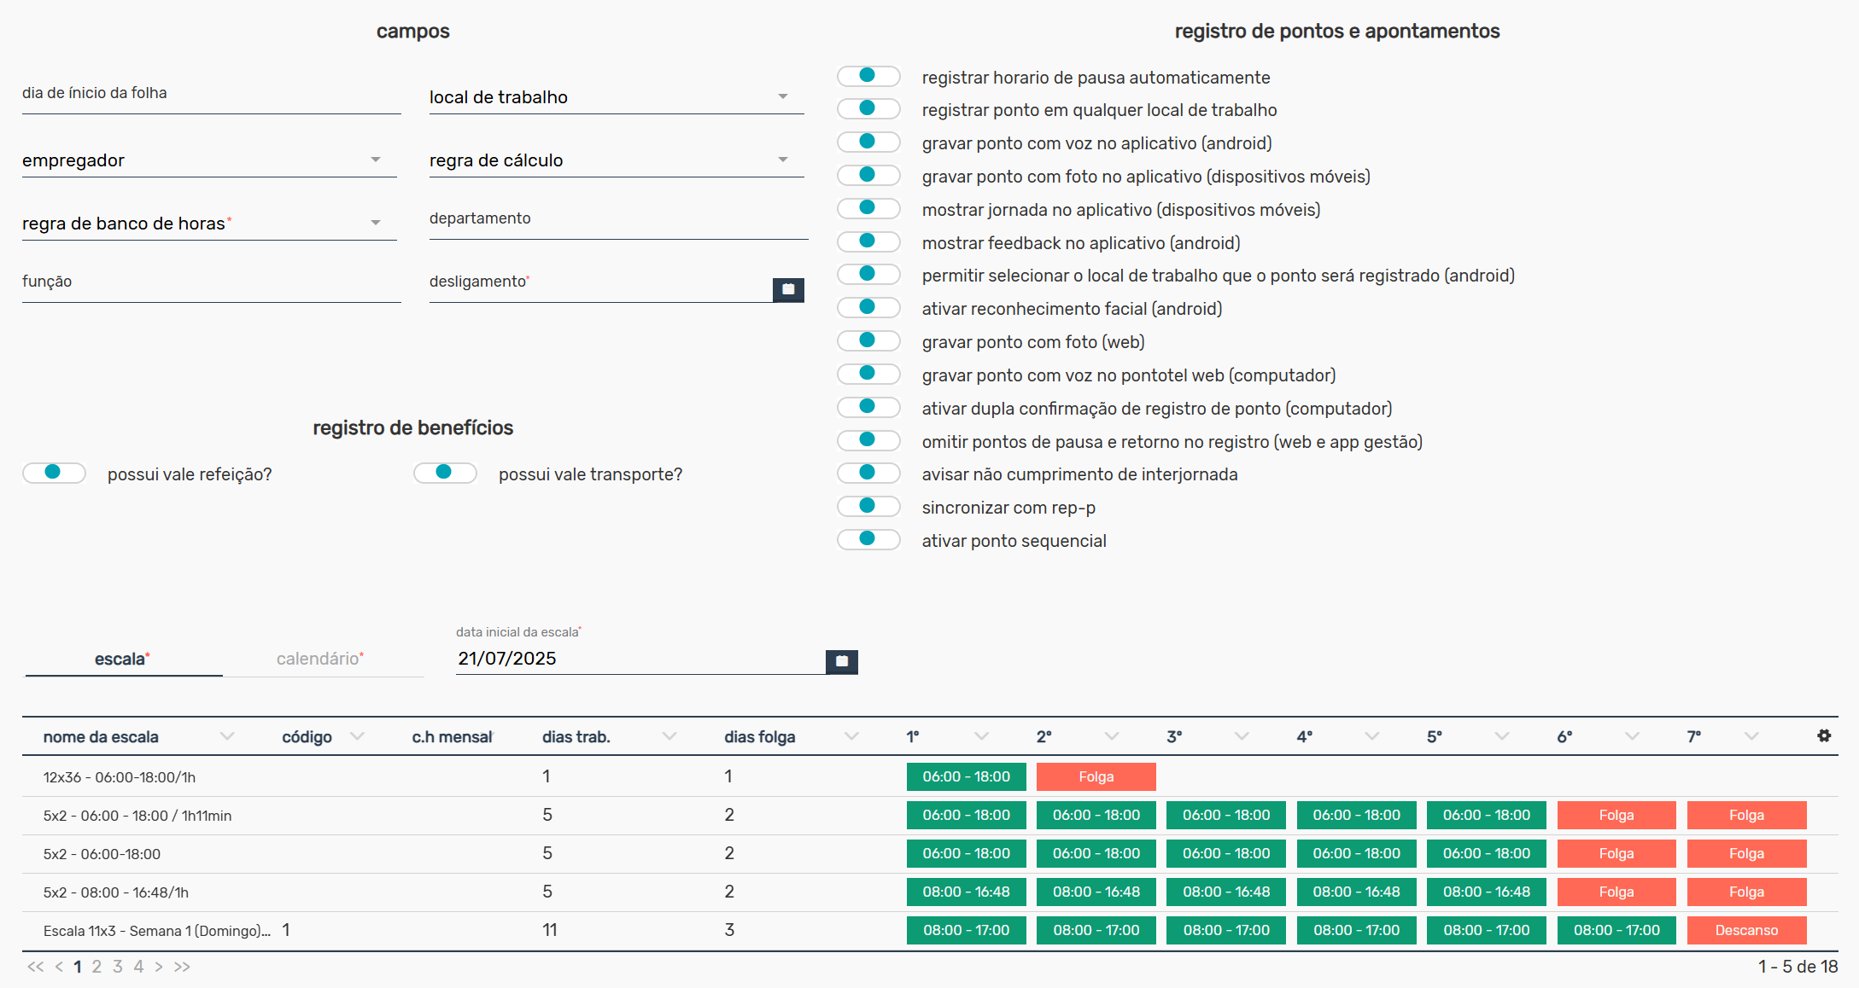
Task: Toggle ativar ponto sequencial
Action: (x=868, y=540)
